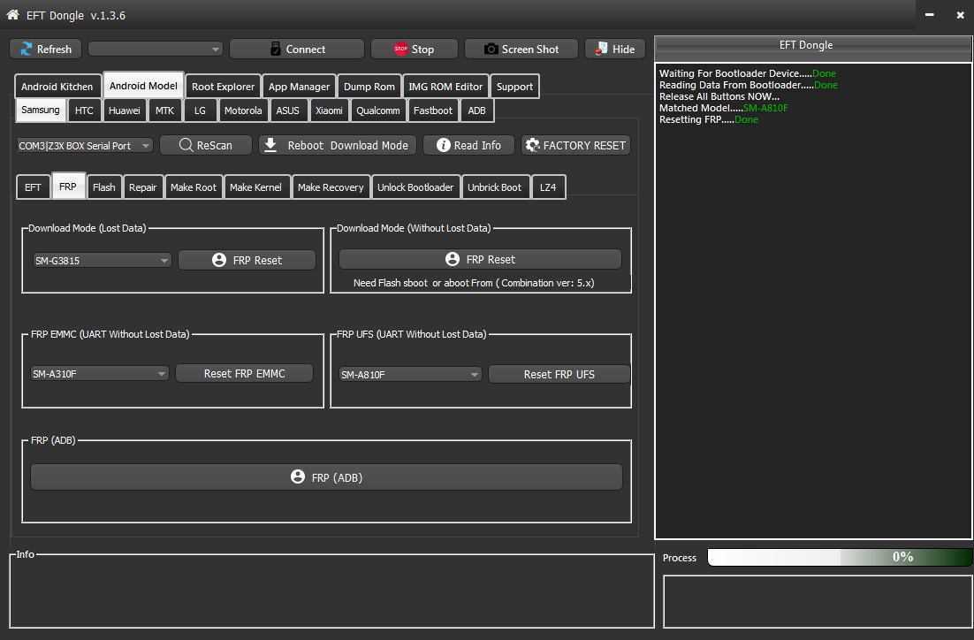
Task: Expand the SM-A810F UFS model dropdown
Action: (410, 375)
